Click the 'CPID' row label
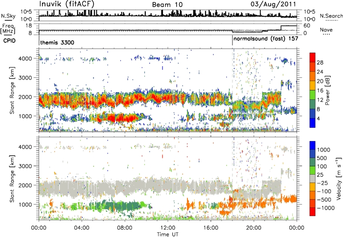This screenshot has height=237, width=343. tap(9, 41)
